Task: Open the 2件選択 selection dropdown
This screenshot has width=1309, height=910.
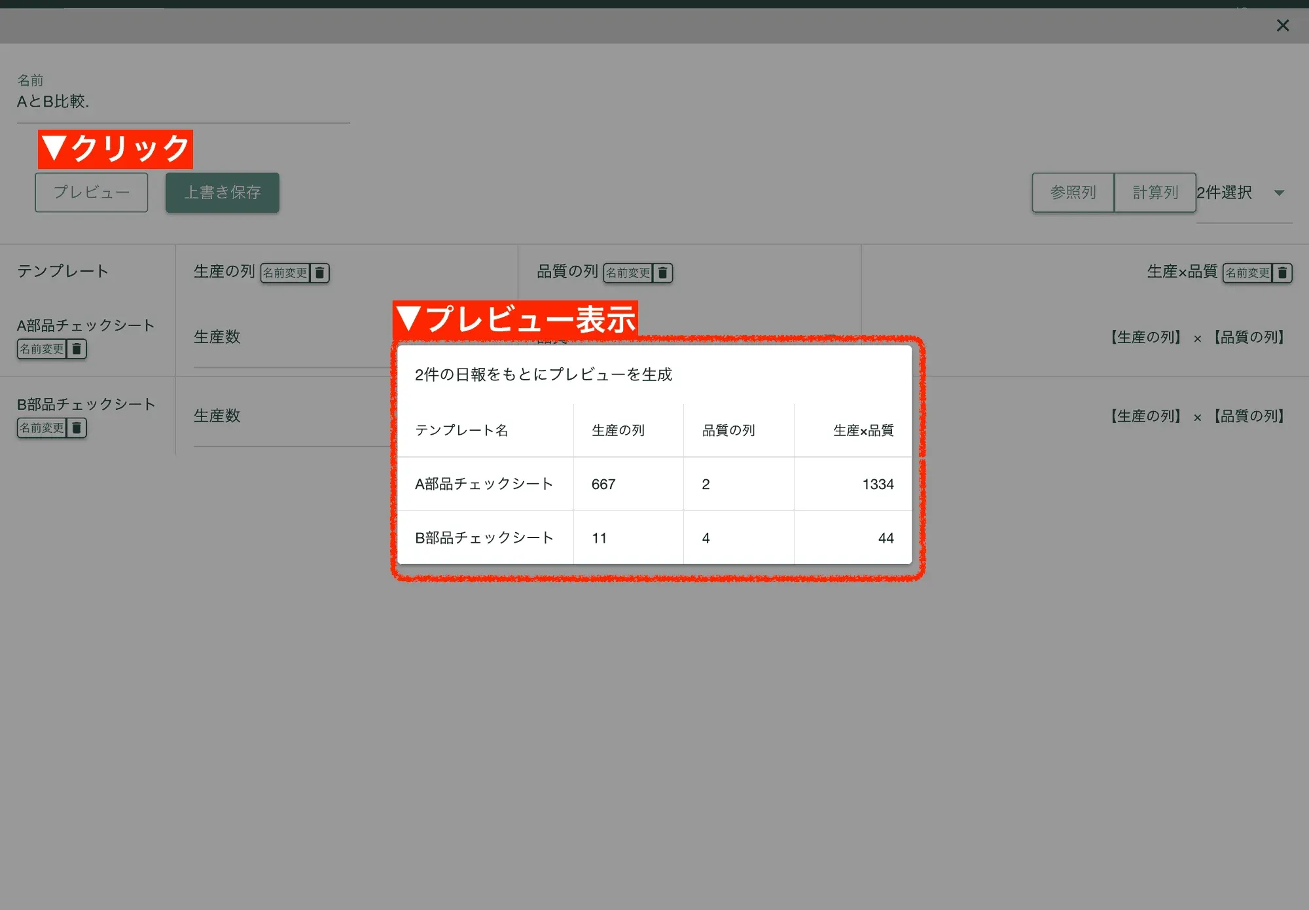Action: (1225, 192)
